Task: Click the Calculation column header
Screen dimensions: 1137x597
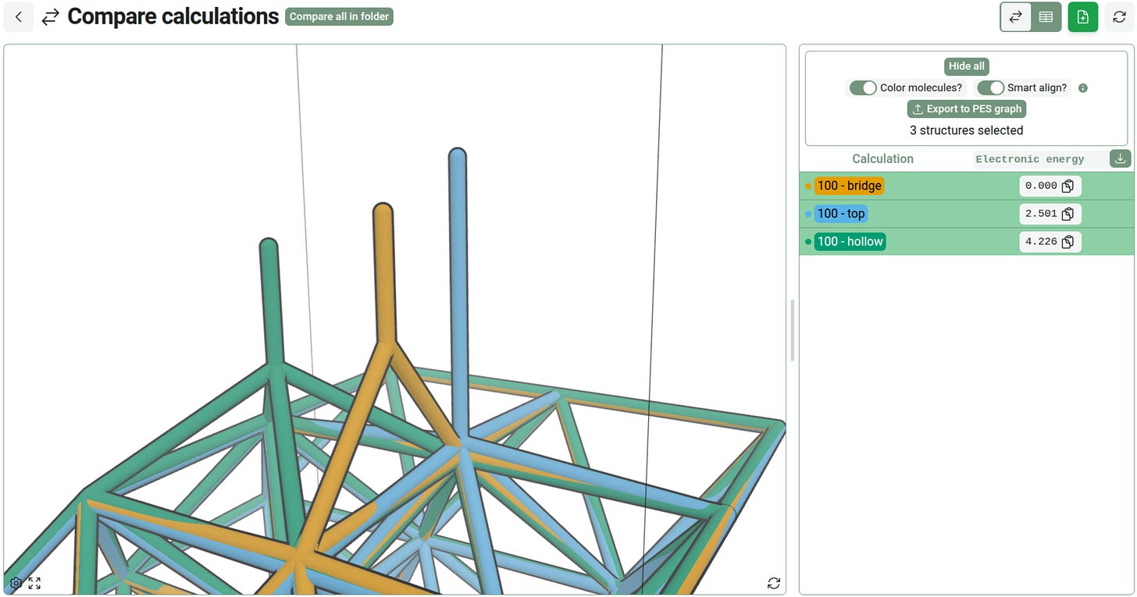Action: tap(882, 158)
